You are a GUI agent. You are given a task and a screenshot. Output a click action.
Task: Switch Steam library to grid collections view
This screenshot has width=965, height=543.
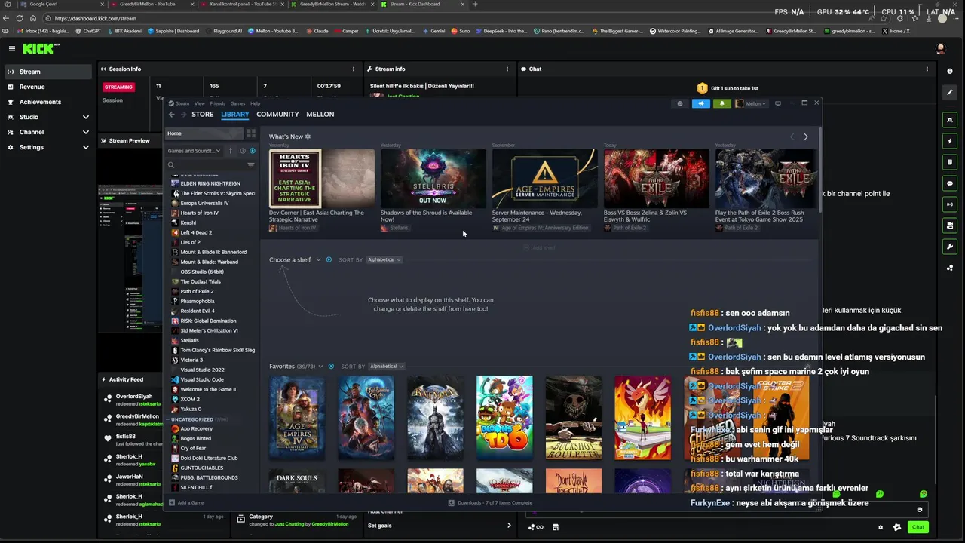(x=251, y=133)
